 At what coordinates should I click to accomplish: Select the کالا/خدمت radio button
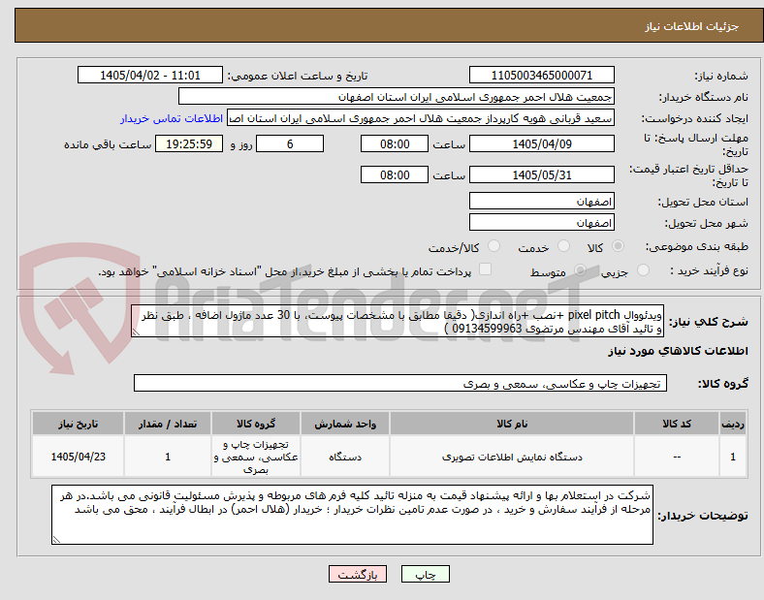tap(494, 246)
